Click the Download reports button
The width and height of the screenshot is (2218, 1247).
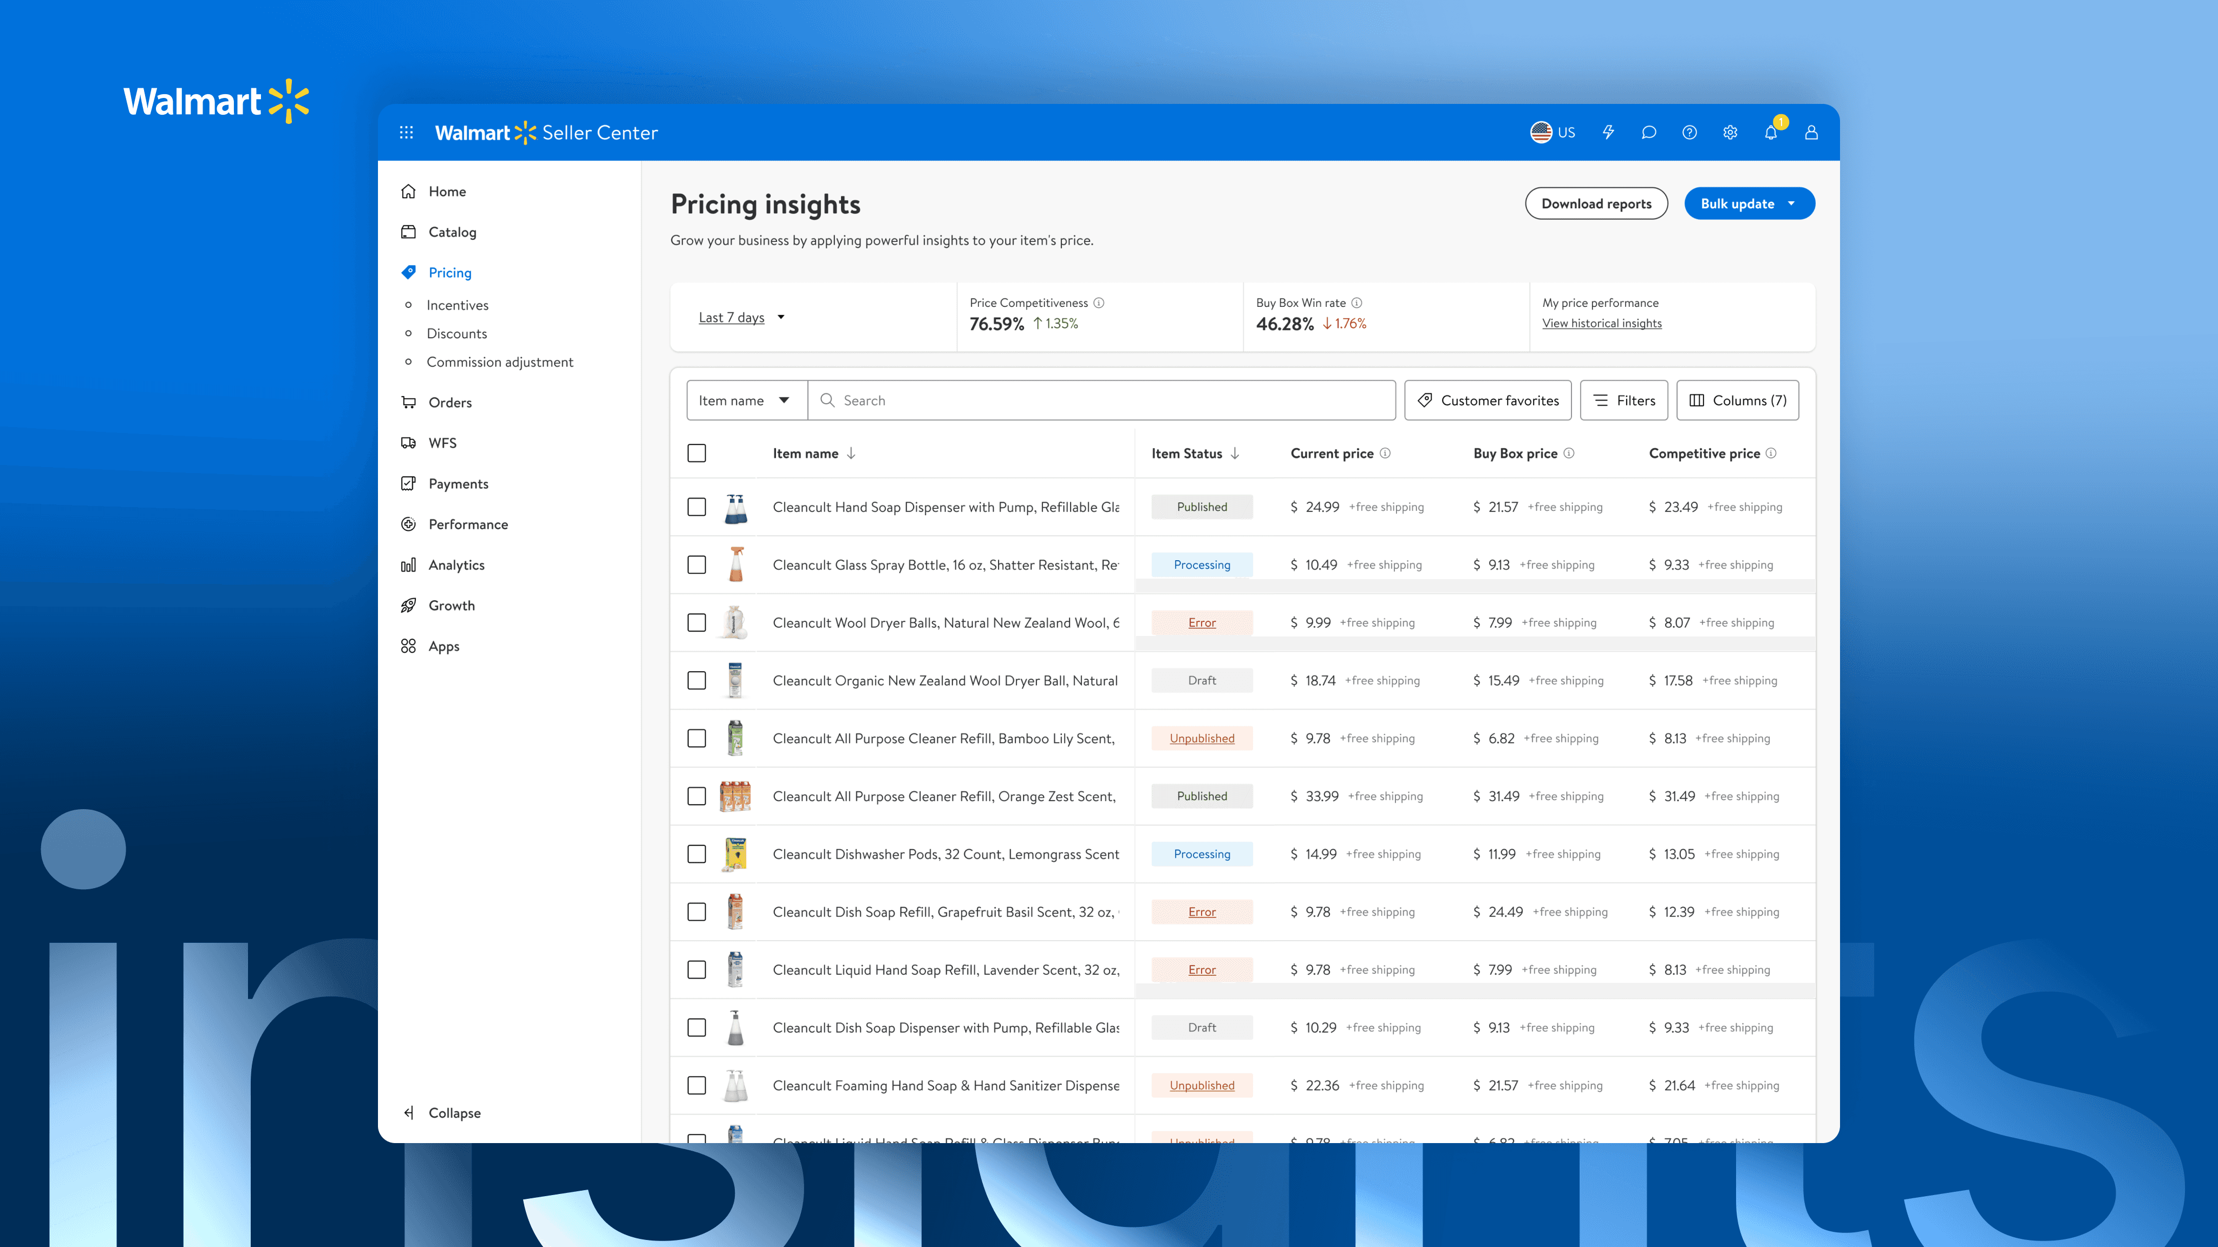click(x=1596, y=204)
